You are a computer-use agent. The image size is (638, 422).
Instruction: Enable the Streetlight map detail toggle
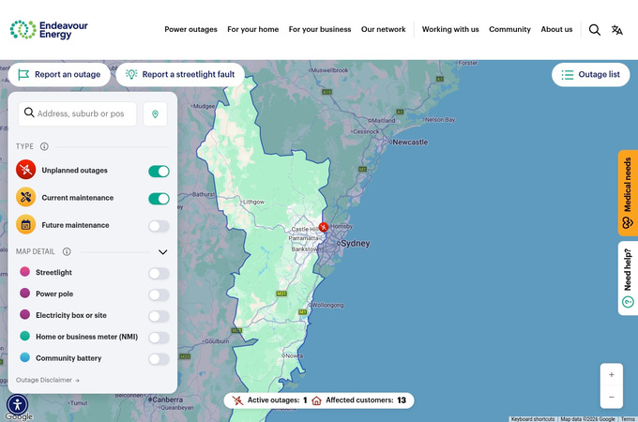tap(159, 274)
